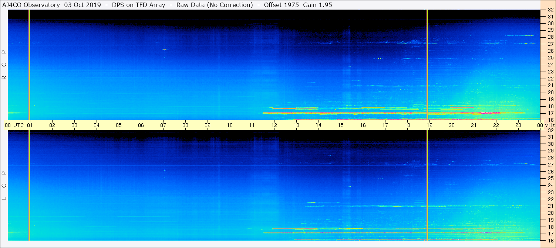
Task: Click the 21 MHz label of LCP panel
Action: click(x=550, y=206)
